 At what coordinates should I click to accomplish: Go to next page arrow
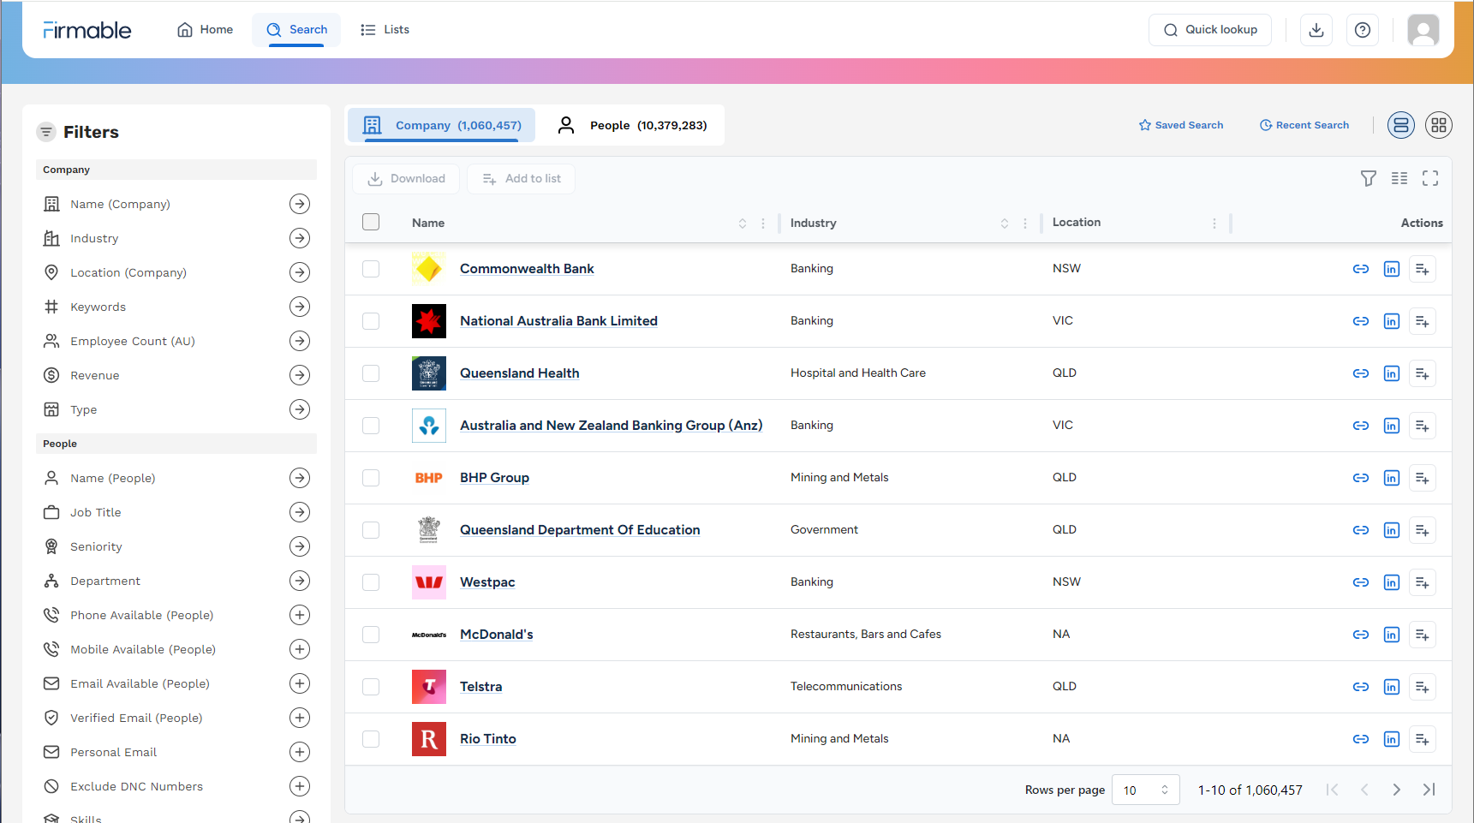click(1397, 790)
